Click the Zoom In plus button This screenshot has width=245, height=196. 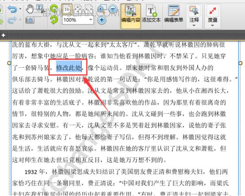pos(102,20)
